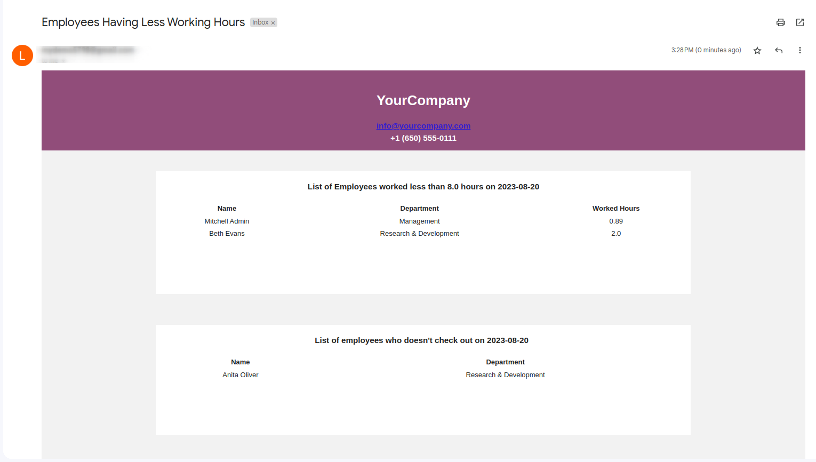
Task: Remove the Inbox label with its x
Action: click(x=273, y=23)
